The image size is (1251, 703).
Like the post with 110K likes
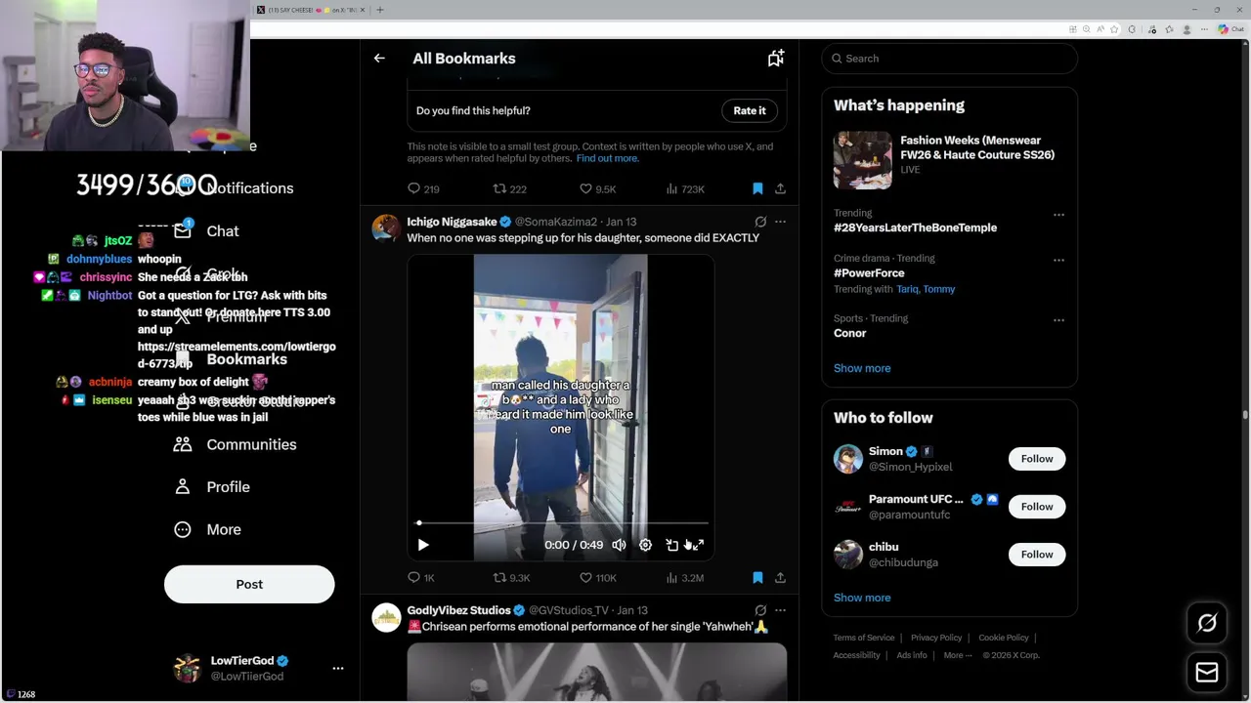point(598,578)
